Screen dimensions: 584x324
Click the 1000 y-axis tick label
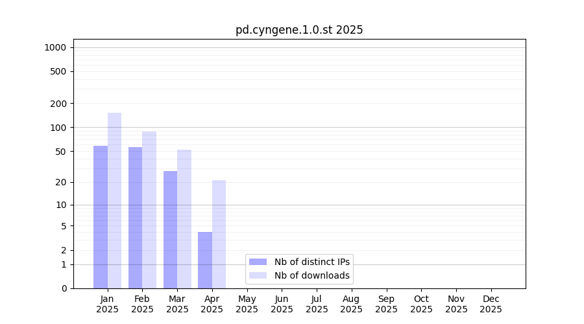tap(55, 47)
